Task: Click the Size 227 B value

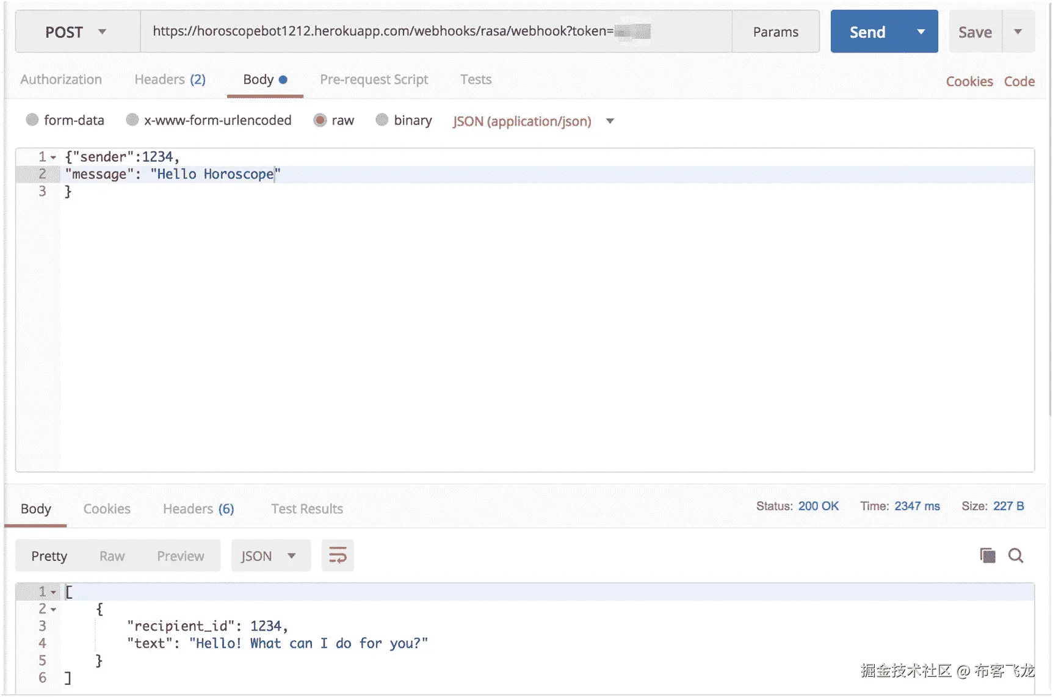Action: coord(1008,506)
